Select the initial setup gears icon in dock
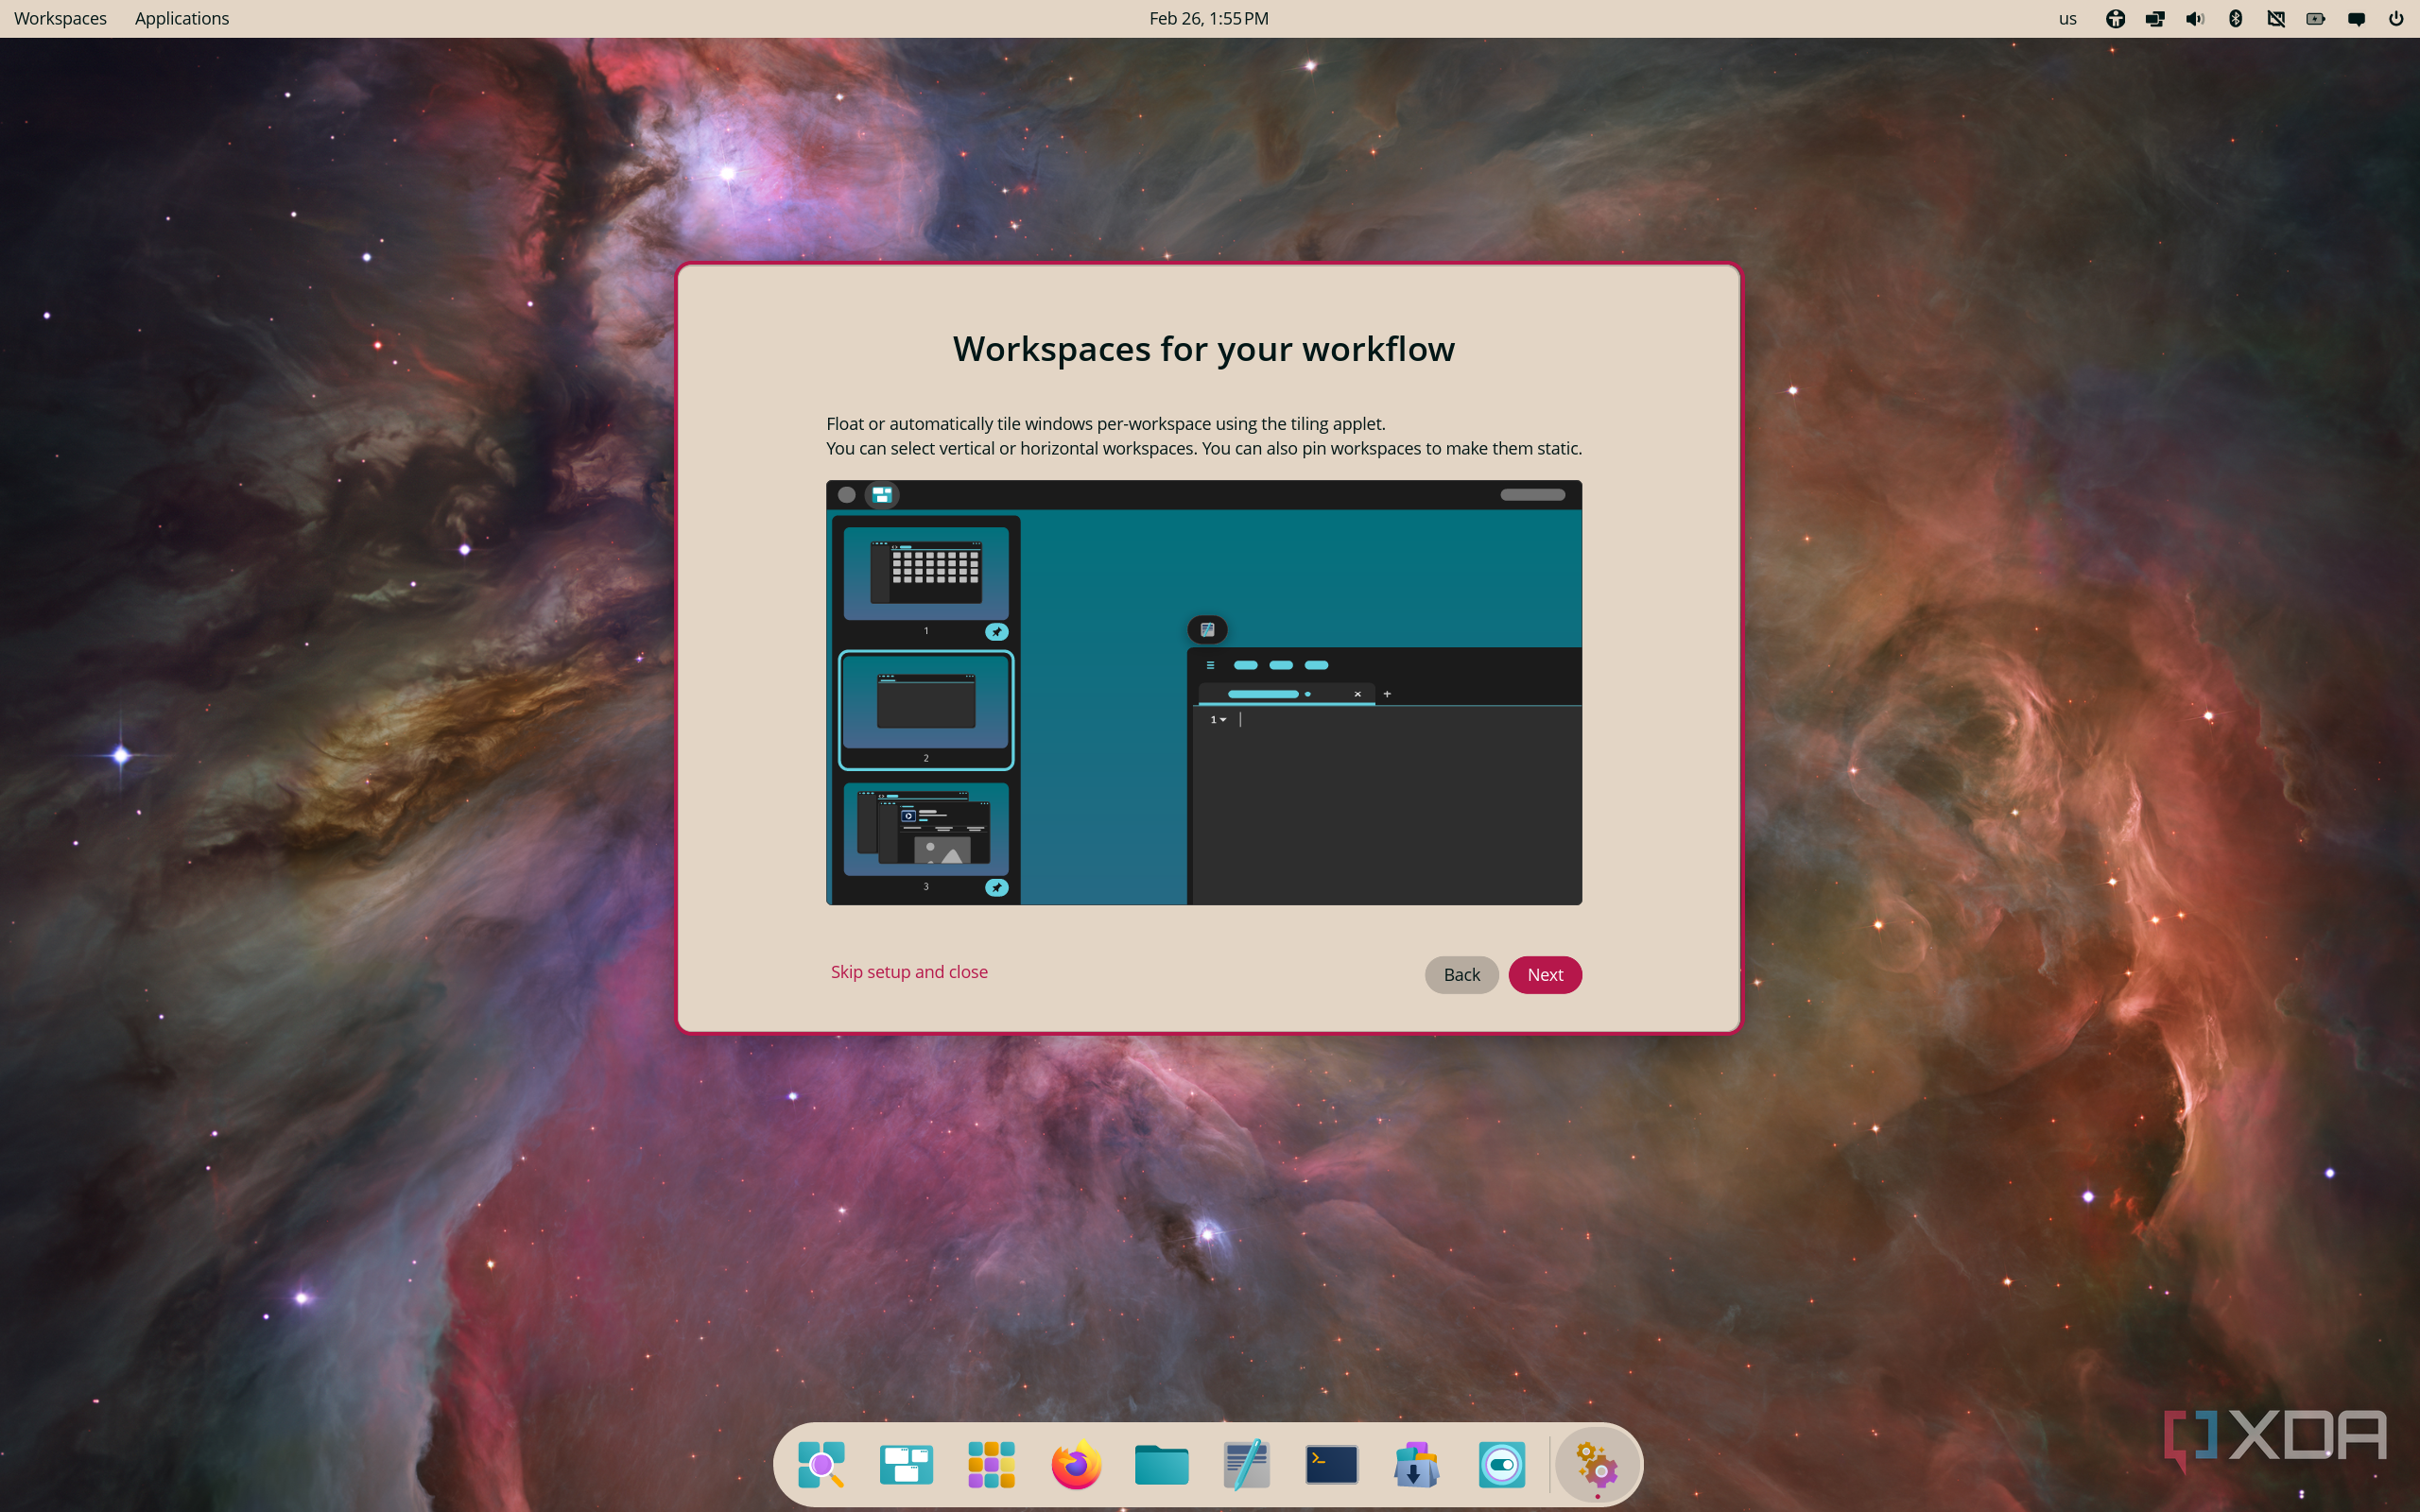The image size is (2420, 1512). [1597, 1467]
